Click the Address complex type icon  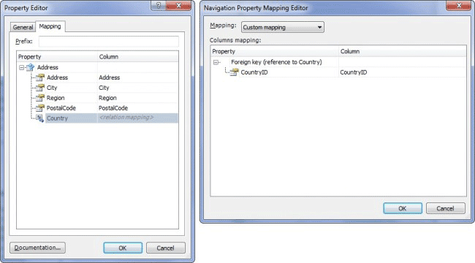(30, 67)
